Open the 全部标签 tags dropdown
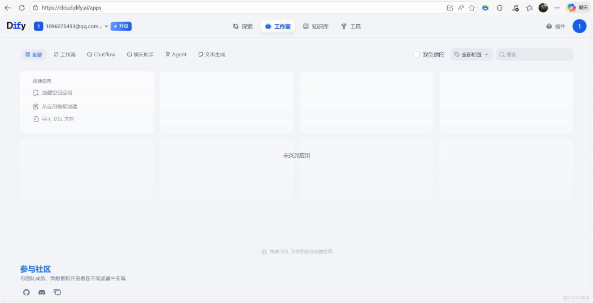593x303 pixels. click(x=471, y=54)
